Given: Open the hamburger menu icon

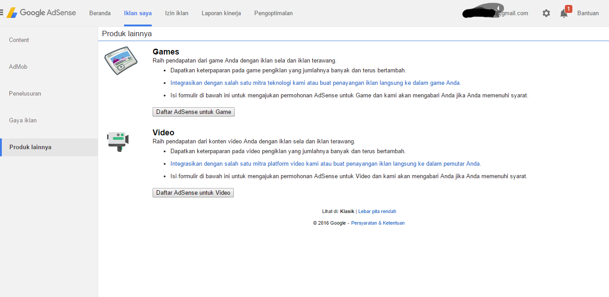Looking at the screenshot, I should (2, 13).
